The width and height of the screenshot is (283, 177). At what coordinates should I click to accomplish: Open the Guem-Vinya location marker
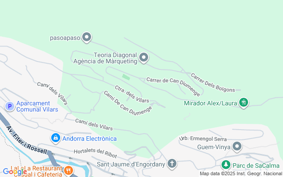coord(237,146)
